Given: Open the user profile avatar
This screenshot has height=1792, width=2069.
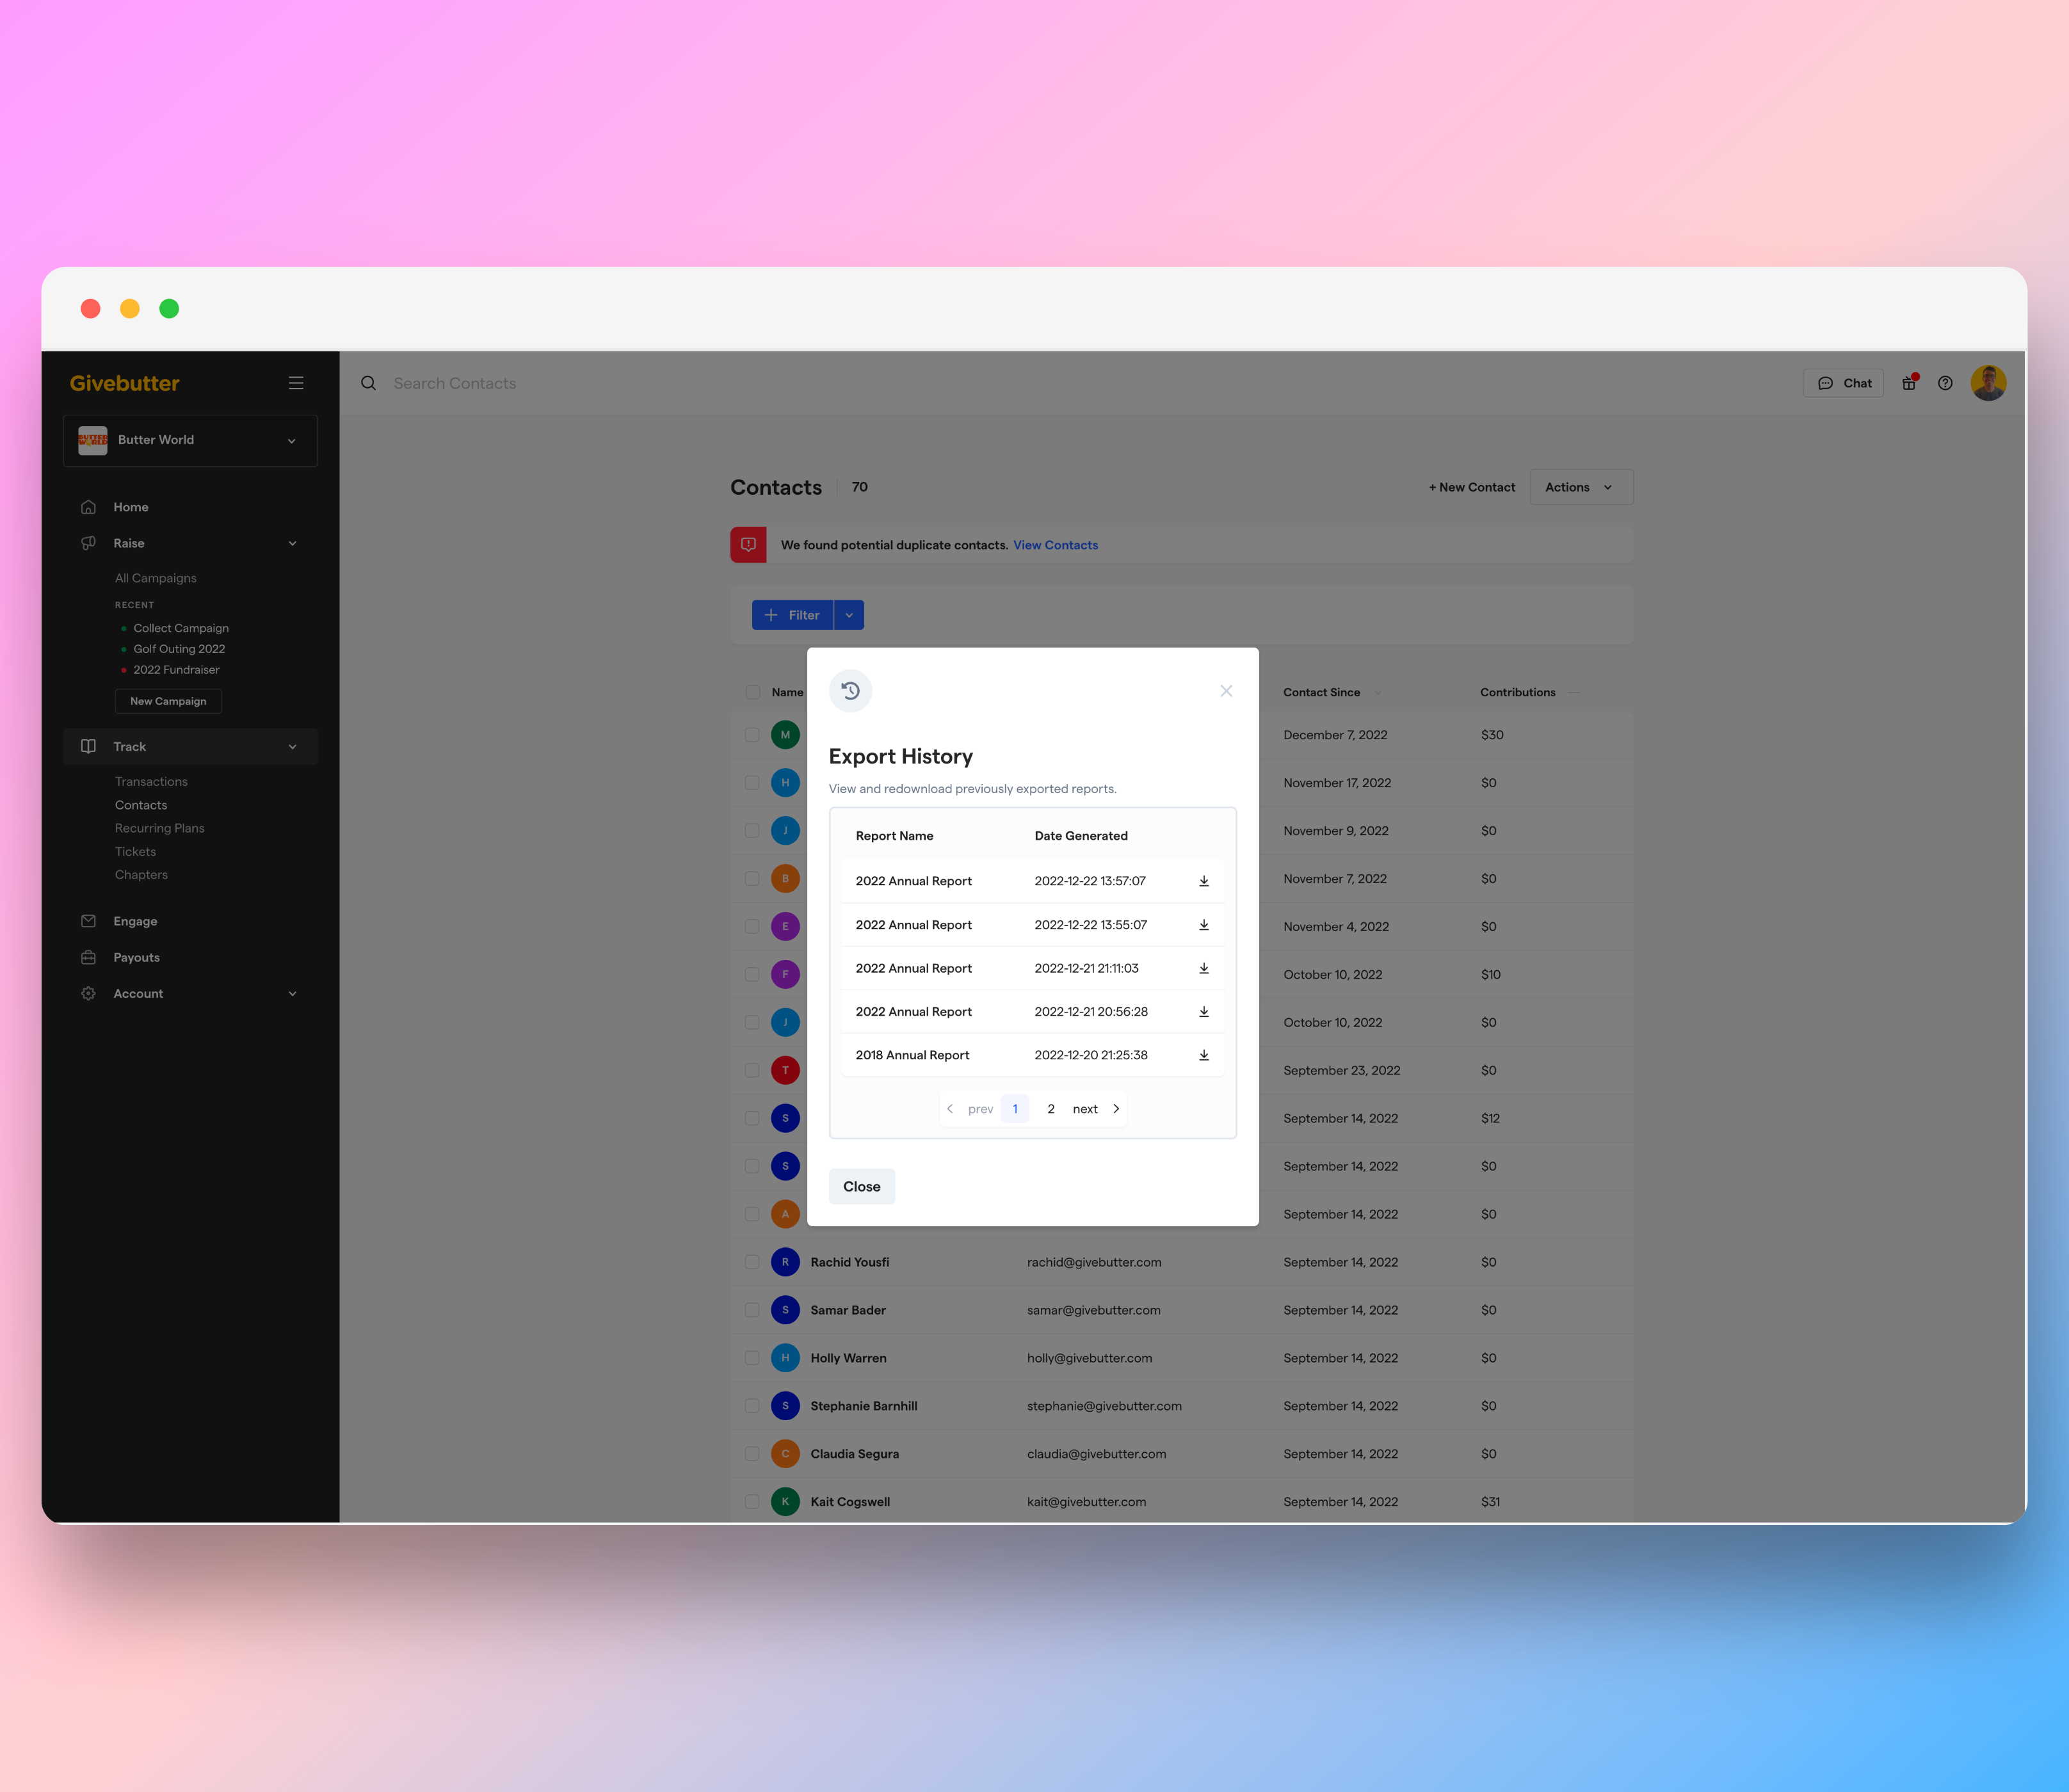Looking at the screenshot, I should (x=1988, y=383).
